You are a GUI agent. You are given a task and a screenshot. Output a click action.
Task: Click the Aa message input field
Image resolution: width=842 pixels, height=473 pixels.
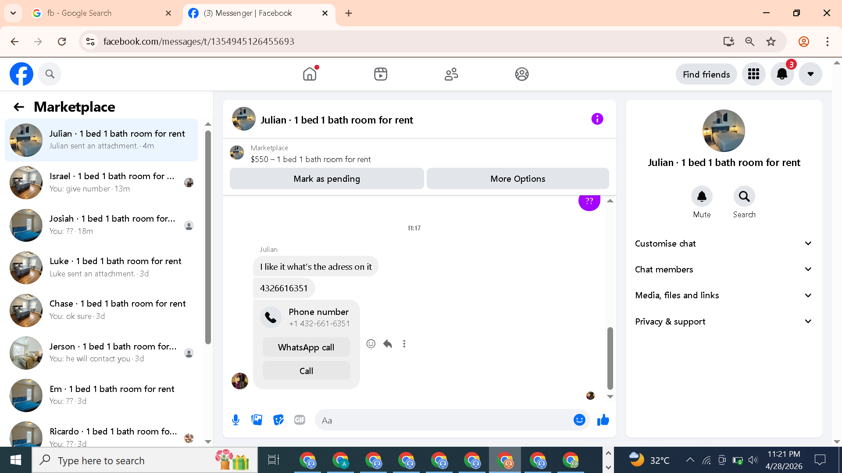coord(443,420)
